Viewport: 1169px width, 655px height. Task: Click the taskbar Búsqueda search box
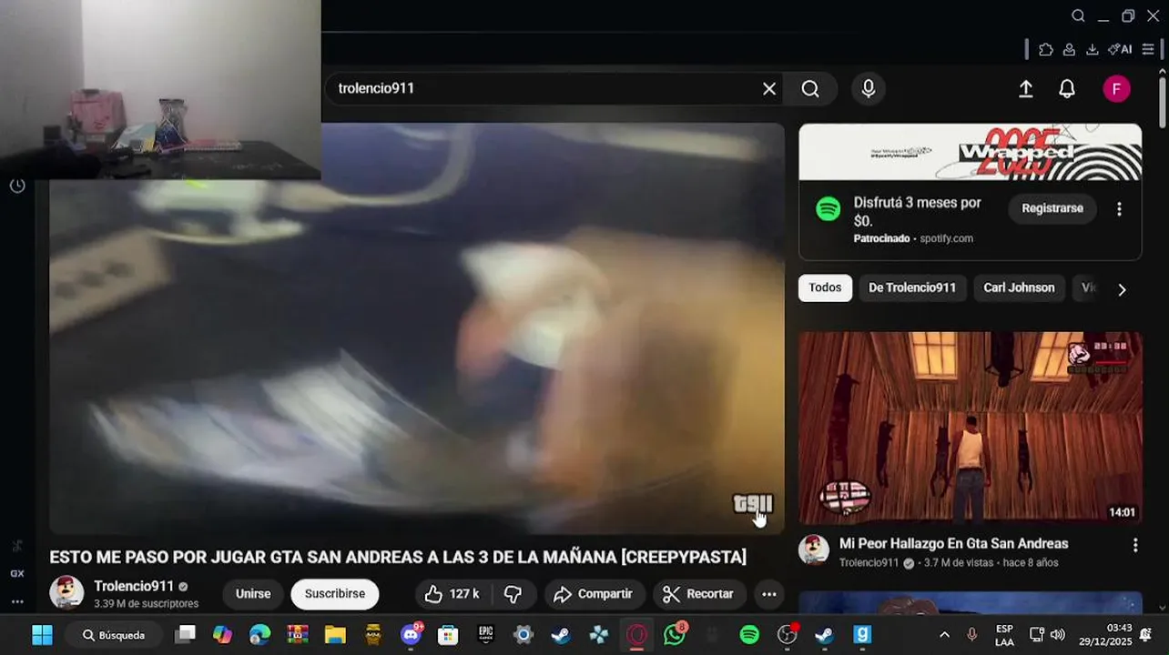point(115,635)
